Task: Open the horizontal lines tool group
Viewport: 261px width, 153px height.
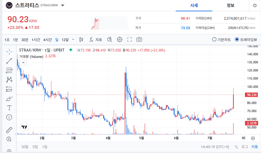Action: click(x=9, y=70)
